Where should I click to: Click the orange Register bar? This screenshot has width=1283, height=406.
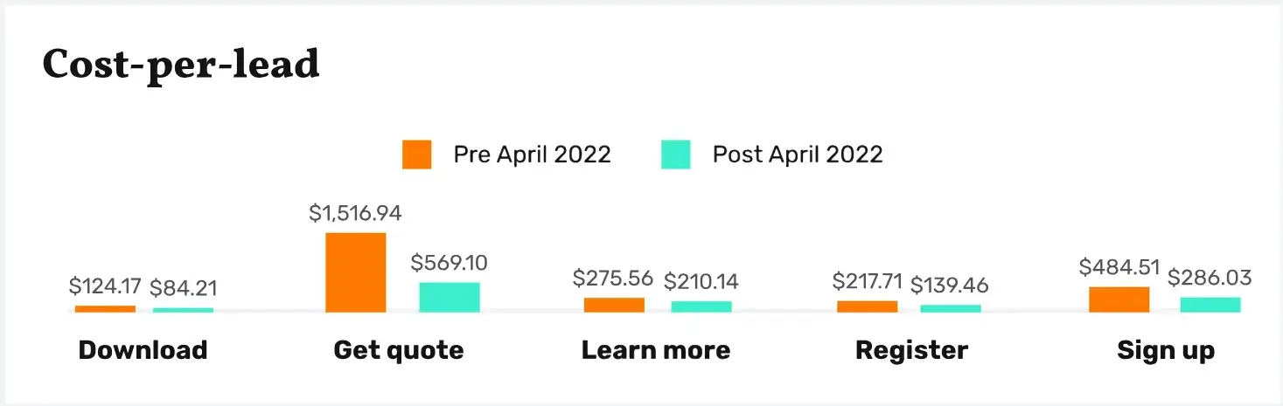click(x=867, y=306)
